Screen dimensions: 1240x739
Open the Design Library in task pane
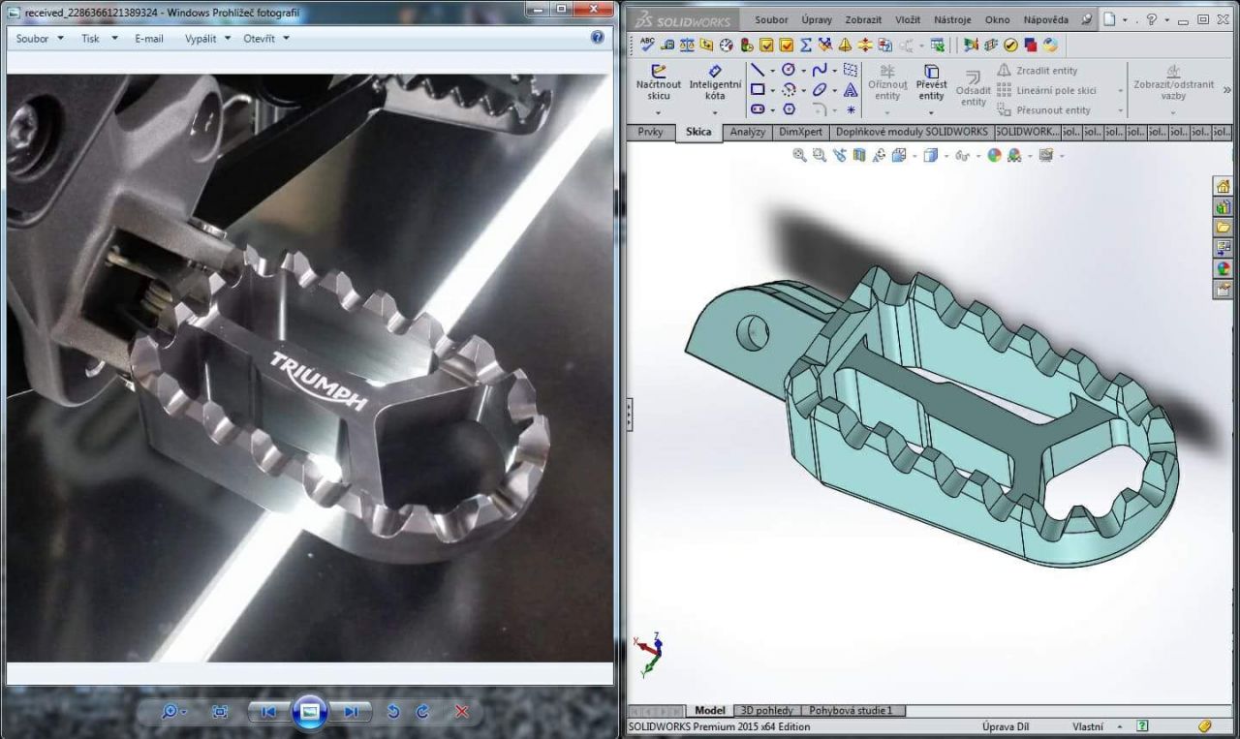point(1223,206)
